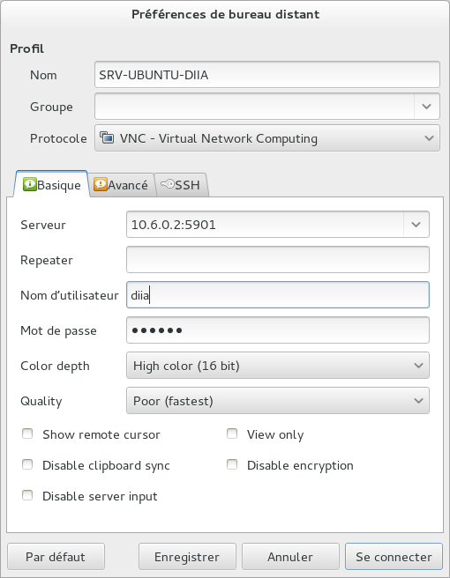
Task: Enable Show remote cursor checkbox
Action: pos(27,433)
